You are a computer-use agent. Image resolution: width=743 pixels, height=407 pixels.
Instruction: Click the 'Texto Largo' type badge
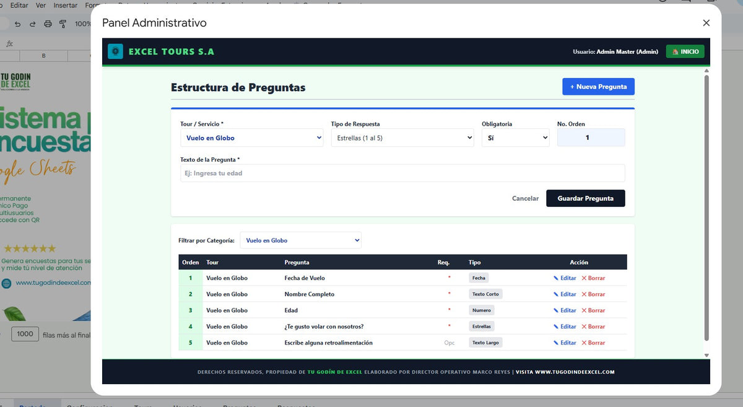[x=485, y=343]
